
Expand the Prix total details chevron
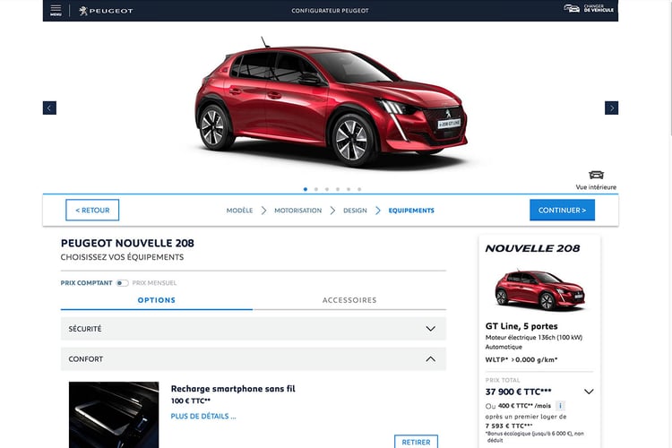pos(589,392)
